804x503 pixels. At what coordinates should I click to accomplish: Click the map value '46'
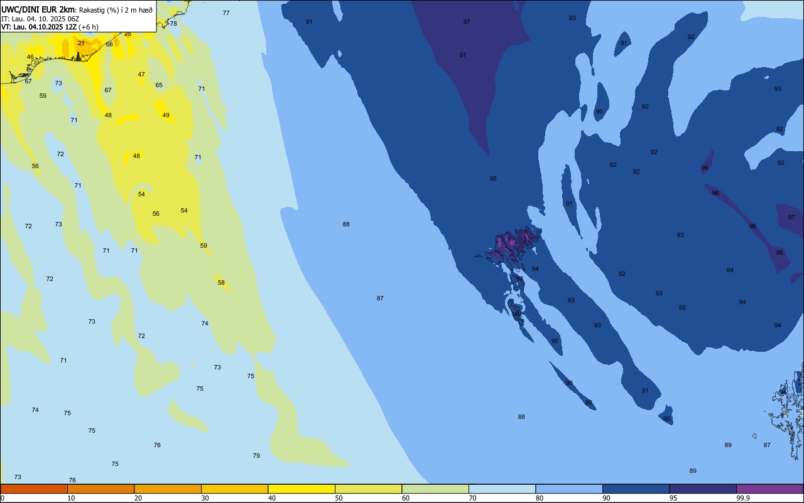pyautogui.click(x=30, y=57)
